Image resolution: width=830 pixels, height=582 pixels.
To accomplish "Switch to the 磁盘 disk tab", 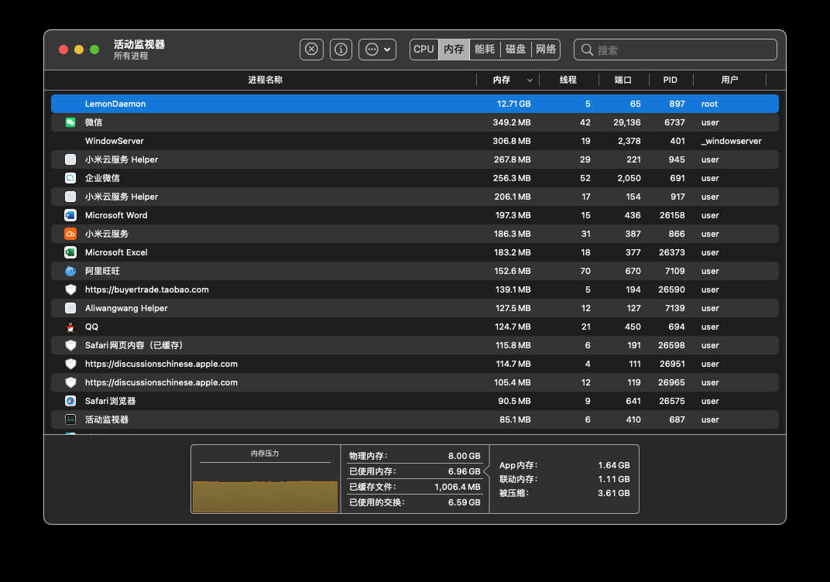I will pyautogui.click(x=515, y=50).
